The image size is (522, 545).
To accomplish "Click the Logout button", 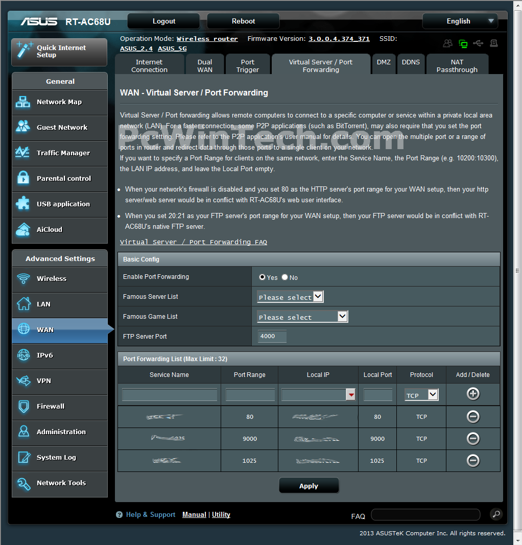I will pos(163,21).
